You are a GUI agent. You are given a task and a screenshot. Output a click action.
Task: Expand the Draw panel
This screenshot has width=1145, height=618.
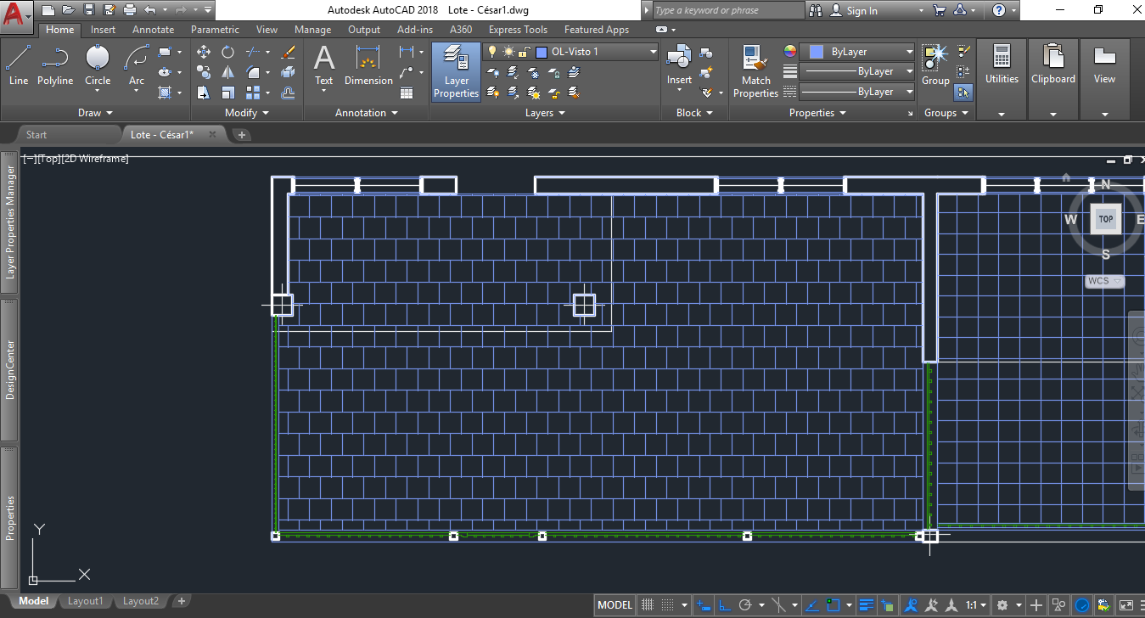95,113
